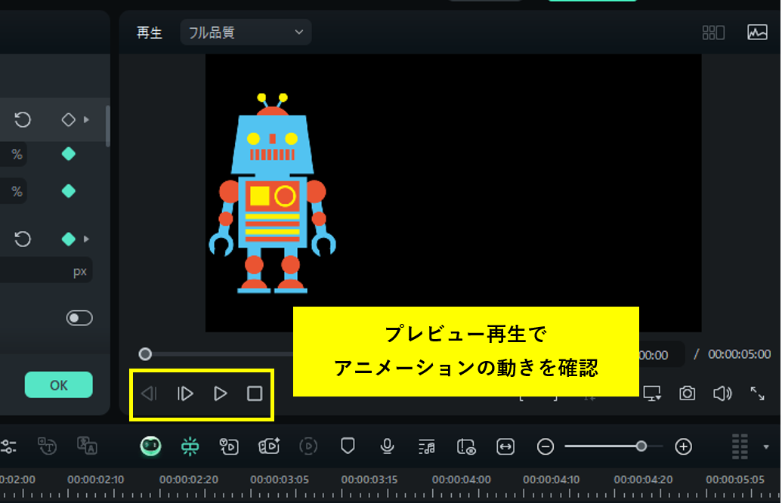782x503 pixels.
Task: Toggle the switch in the left properties panel
Action: pos(79,318)
